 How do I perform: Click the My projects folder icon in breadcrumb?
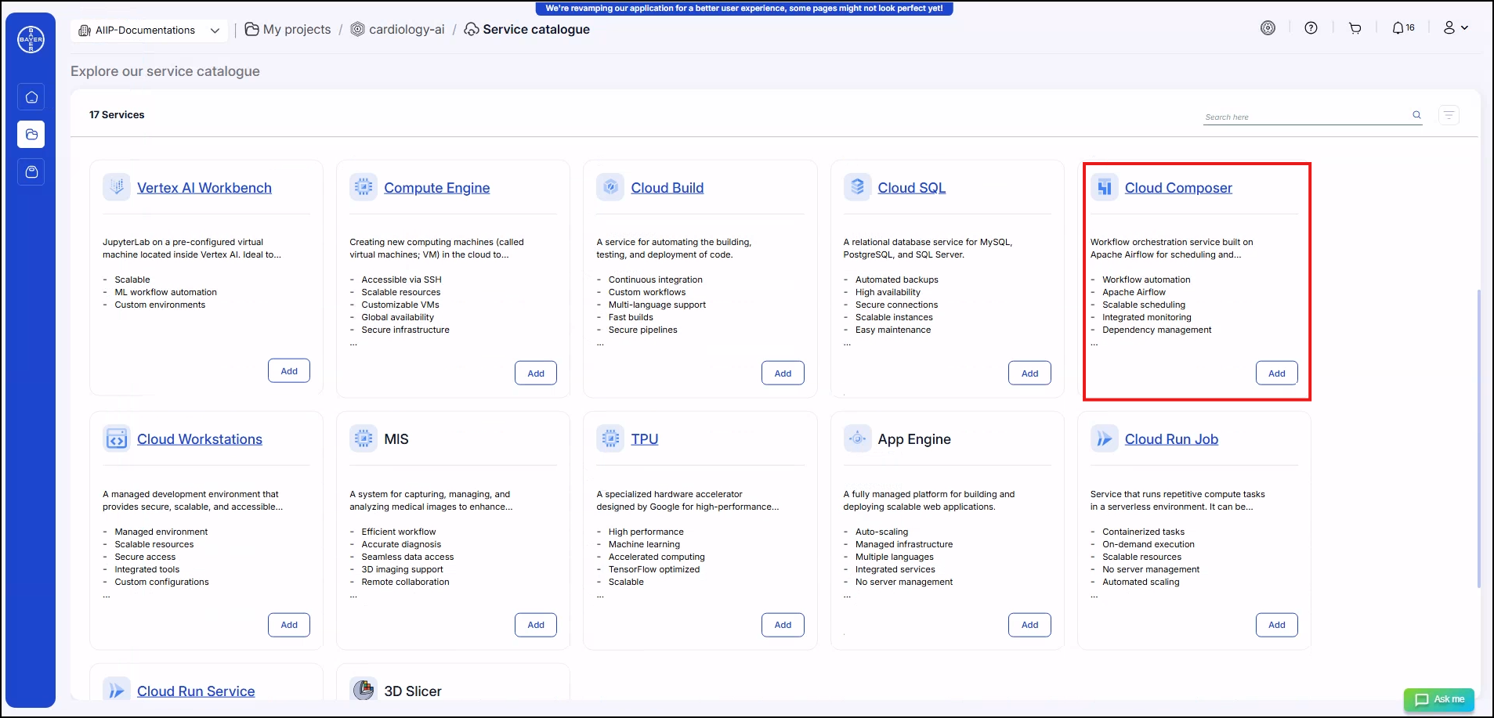[x=252, y=29]
